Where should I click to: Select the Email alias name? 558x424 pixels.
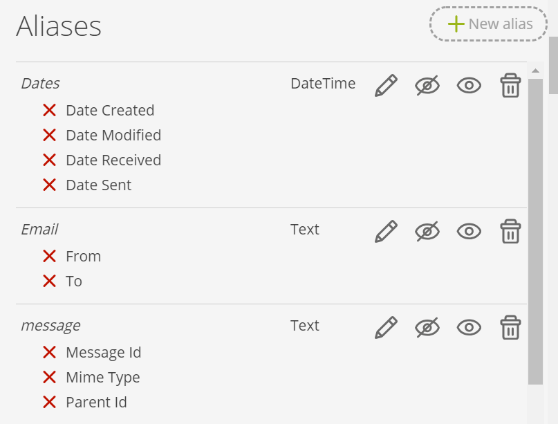39,229
